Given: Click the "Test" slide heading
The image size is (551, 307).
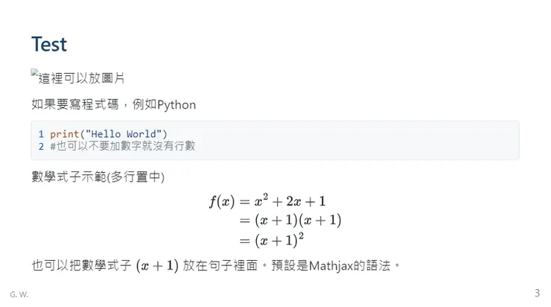Looking at the screenshot, I should click(49, 45).
